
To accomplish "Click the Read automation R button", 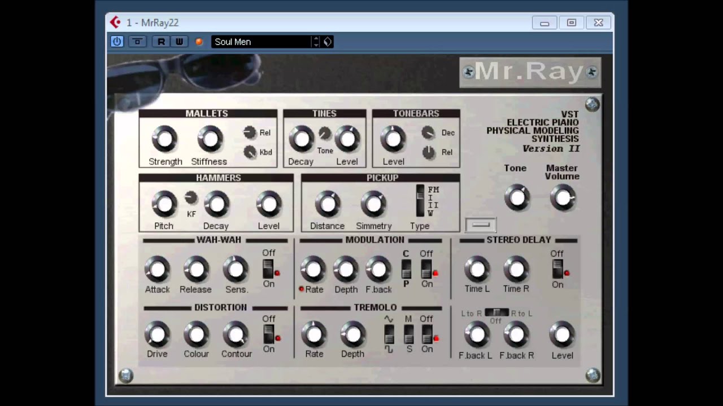I will [161, 41].
